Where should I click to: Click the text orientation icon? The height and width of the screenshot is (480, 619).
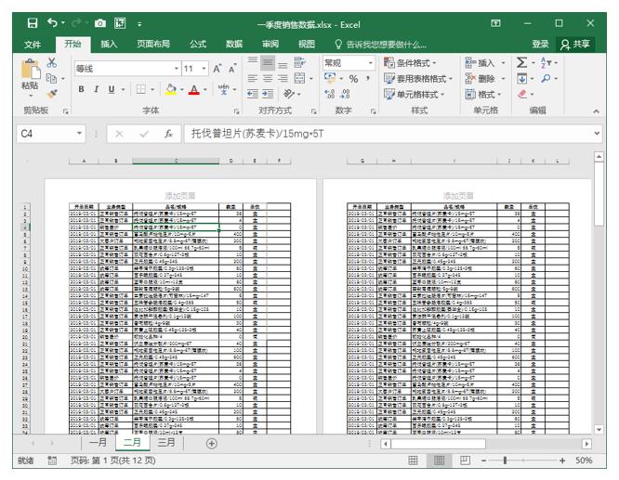289,94
